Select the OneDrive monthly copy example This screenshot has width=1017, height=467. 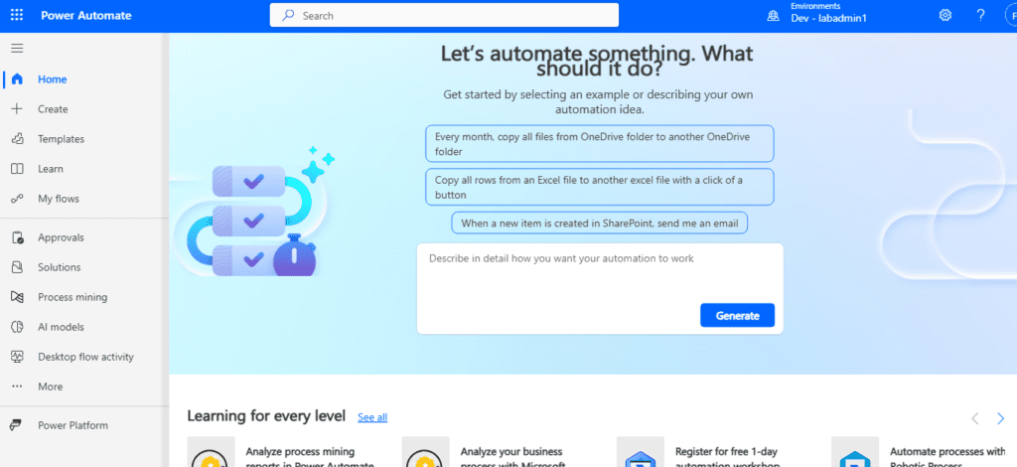pos(600,143)
